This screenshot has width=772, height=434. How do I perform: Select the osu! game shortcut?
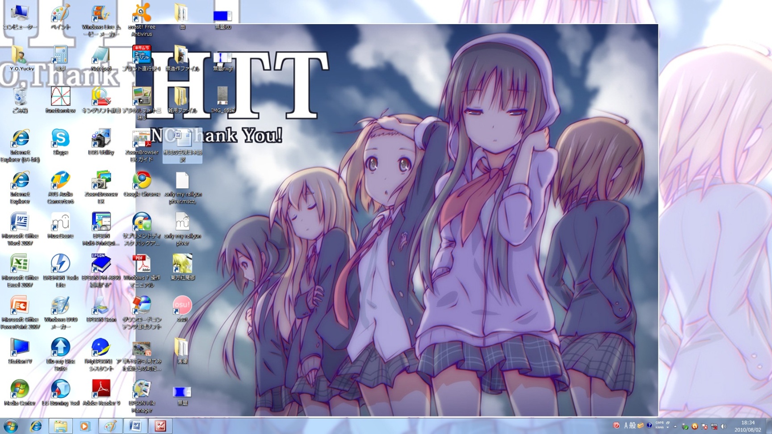pyautogui.click(x=182, y=309)
